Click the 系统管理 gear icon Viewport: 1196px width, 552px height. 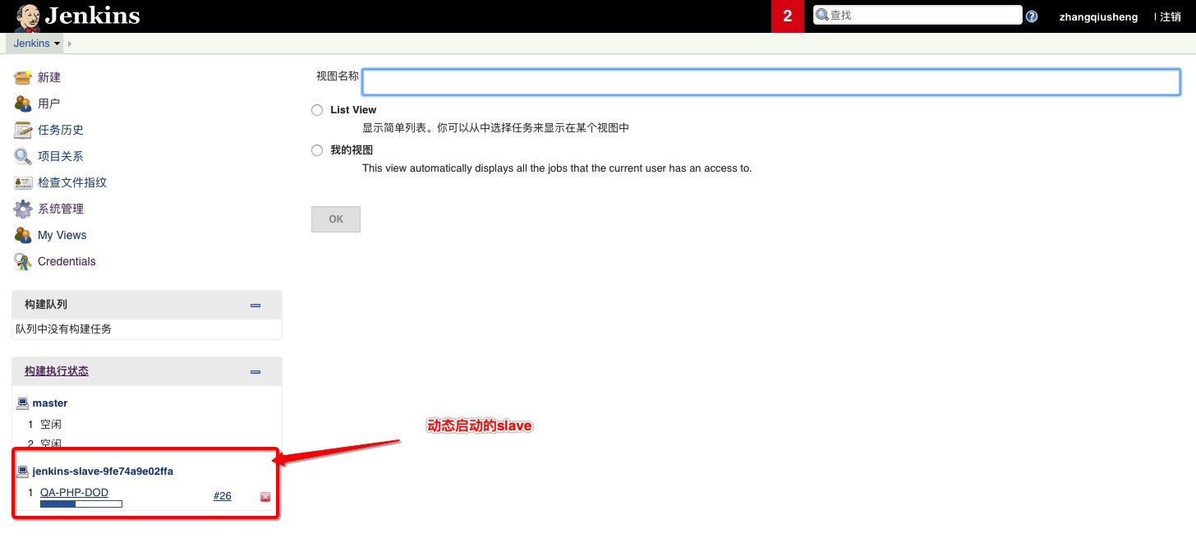[23, 209]
